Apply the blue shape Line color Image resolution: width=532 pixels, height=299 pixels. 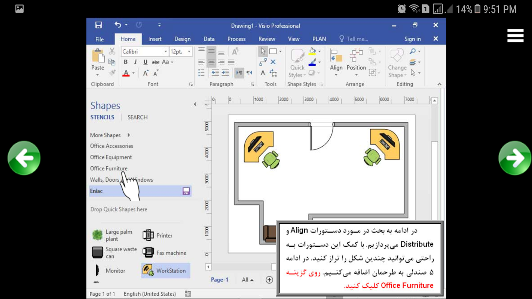(x=312, y=62)
